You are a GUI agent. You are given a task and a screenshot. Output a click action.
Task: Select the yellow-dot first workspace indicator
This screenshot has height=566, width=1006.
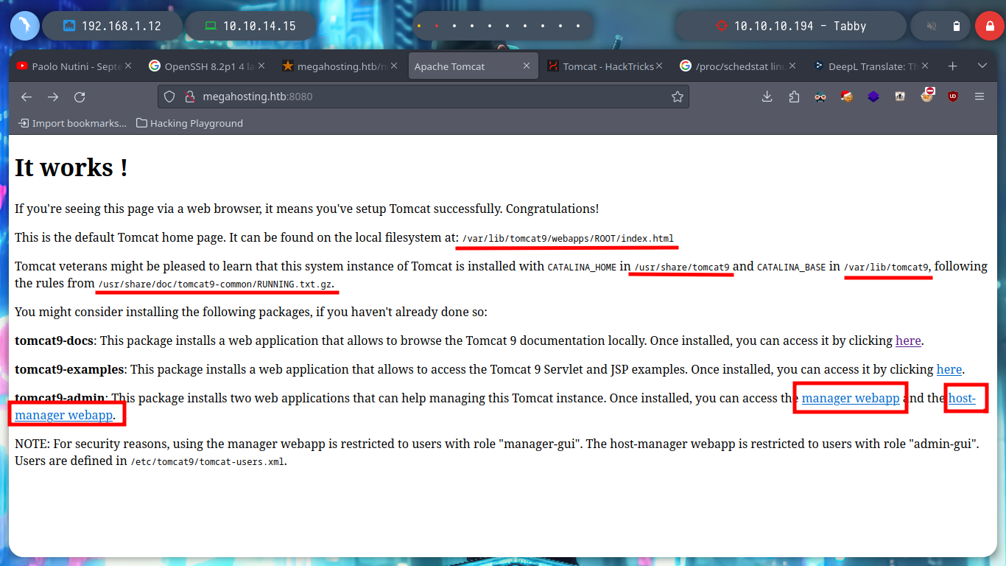click(419, 26)
